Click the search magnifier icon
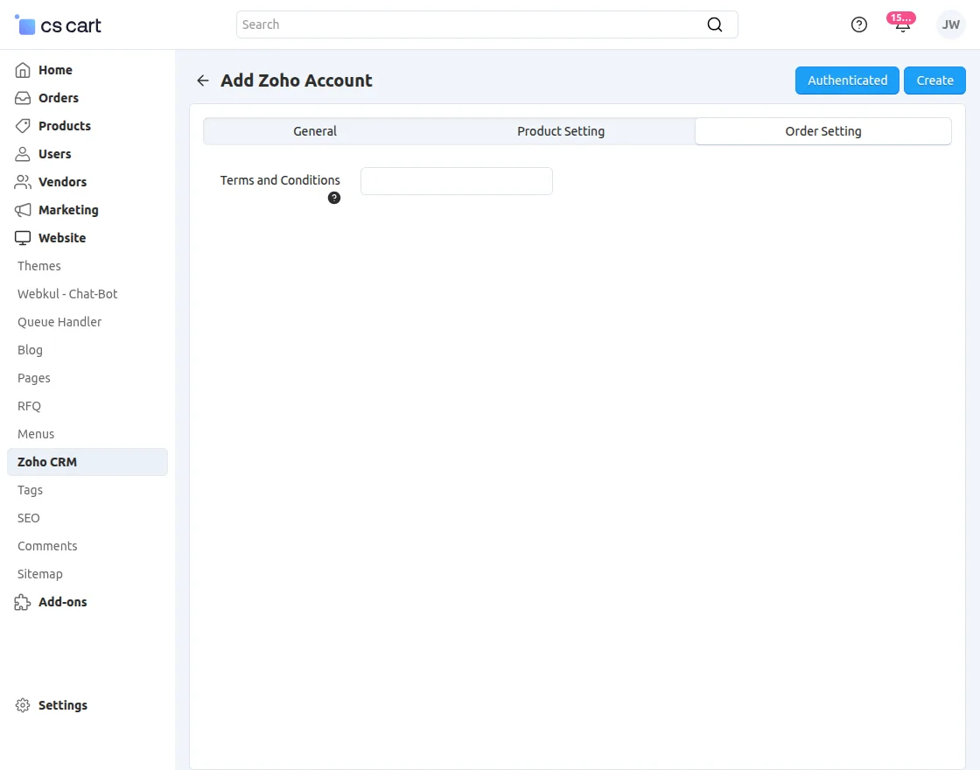 715,24
